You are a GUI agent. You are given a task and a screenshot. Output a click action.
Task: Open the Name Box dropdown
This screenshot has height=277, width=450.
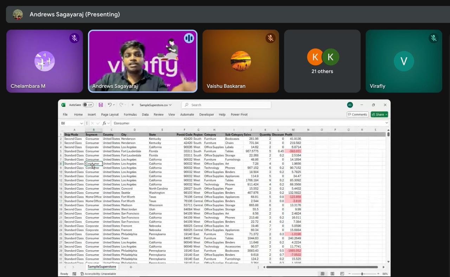(x=81, y=123)
